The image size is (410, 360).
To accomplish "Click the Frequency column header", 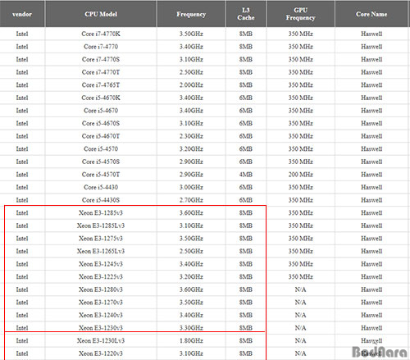I will (191, 14).
